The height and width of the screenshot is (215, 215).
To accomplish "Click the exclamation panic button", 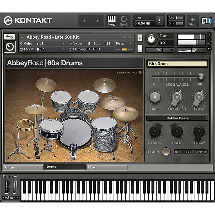I will pyautogui.click(x=159, y=20).
